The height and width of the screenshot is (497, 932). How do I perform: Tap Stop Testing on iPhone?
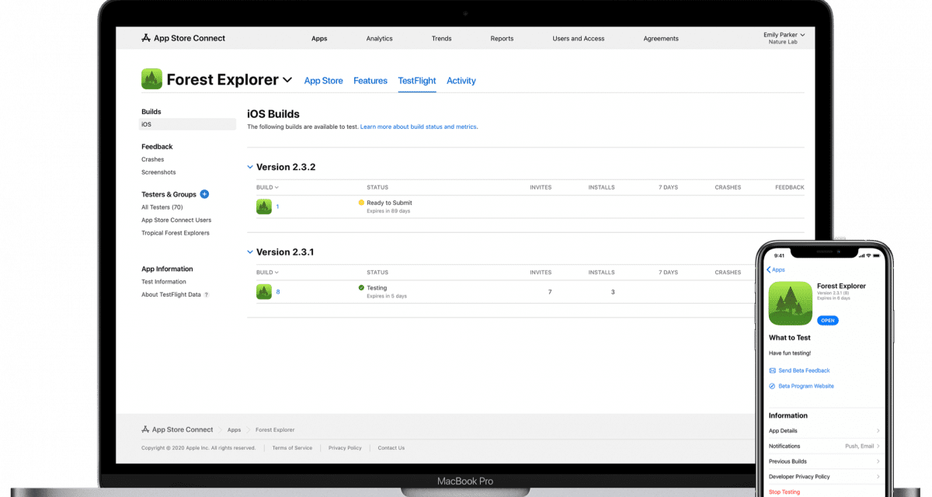pyautogui.click(x=784, y=492)
